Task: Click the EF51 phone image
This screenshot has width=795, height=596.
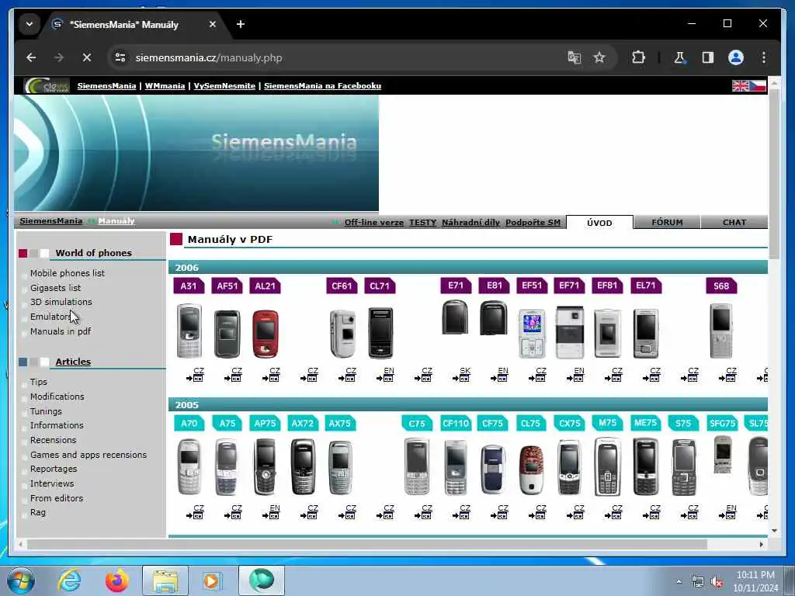Action: [x=532, y=334]
